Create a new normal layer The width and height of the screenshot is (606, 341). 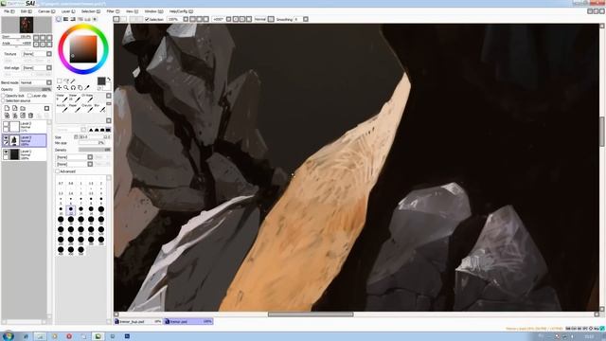[x=7, y=108]
